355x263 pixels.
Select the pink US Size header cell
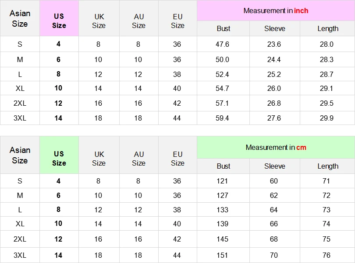pyautogui.click(x=59, y=21)
